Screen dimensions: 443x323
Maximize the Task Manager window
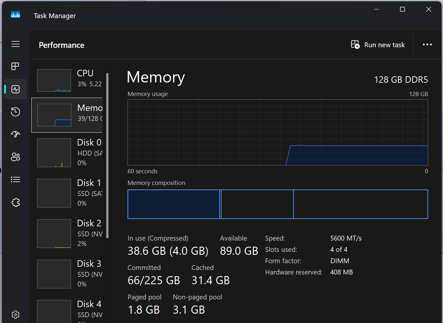402,9
